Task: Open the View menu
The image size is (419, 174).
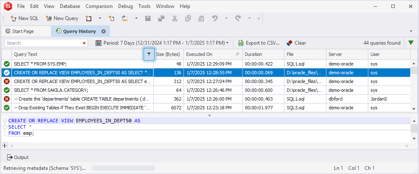Action: [49, 6]
